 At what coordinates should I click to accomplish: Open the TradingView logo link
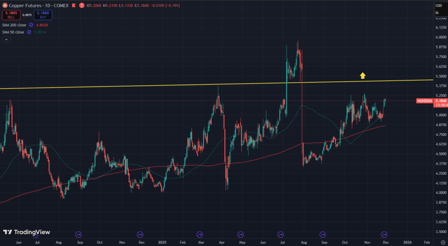click(27, 232)
